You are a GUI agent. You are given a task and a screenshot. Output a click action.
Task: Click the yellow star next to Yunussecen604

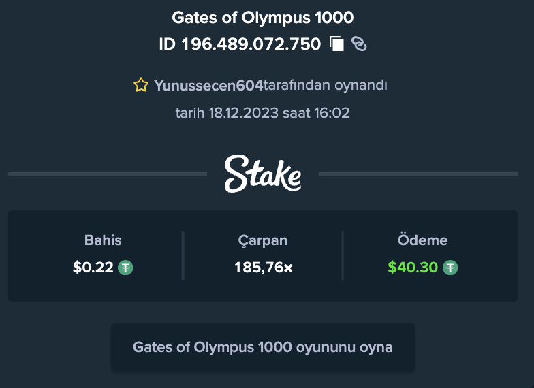coord(141,85)
